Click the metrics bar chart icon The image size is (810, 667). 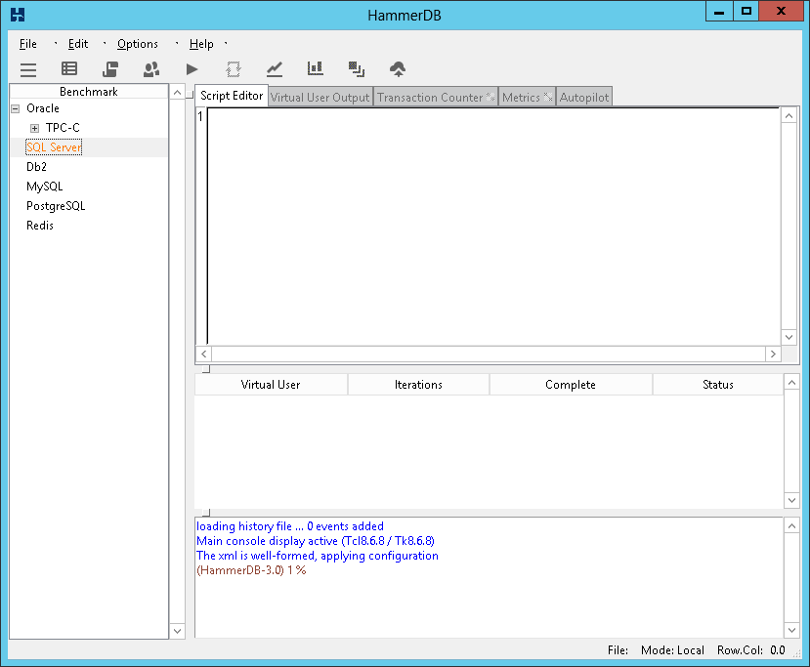(x=315, y=69)
